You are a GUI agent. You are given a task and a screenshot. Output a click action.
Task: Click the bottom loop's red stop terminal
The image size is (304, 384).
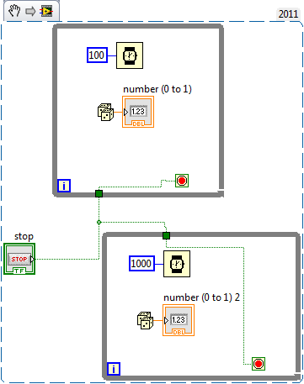tap(259, 364)
